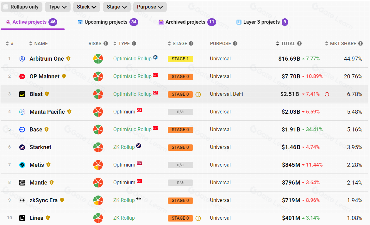
Task: Click the red alert icon in Blast's total
Action: [327, 94]
